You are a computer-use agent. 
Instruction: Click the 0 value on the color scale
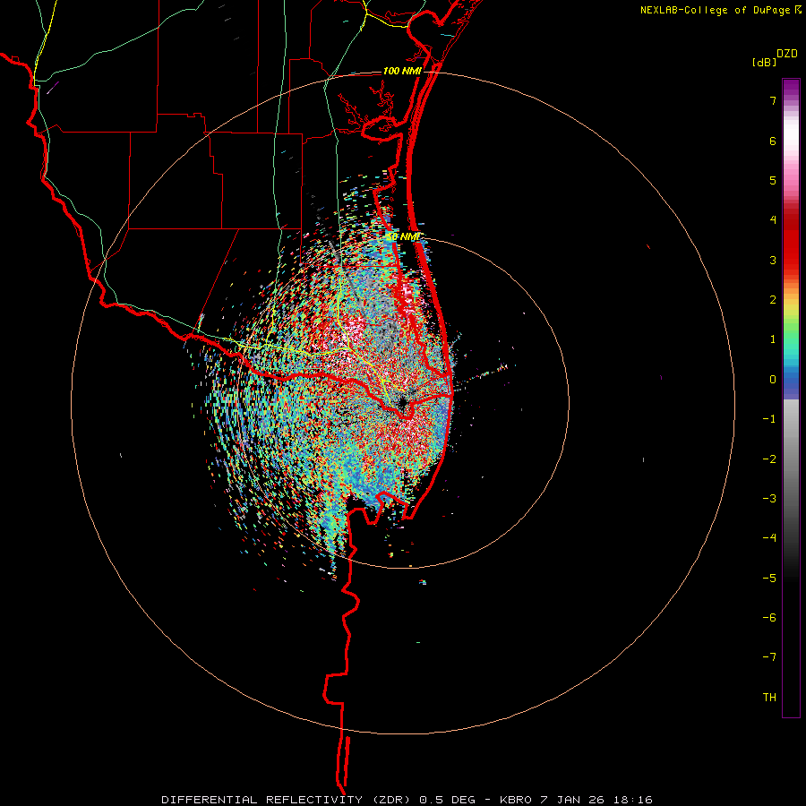point(773,380)
